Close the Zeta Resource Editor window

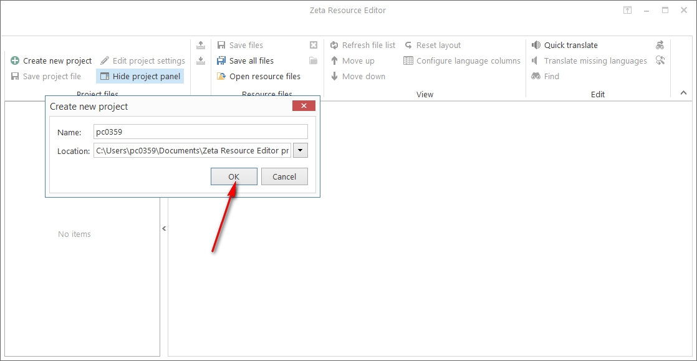point(684,10)
